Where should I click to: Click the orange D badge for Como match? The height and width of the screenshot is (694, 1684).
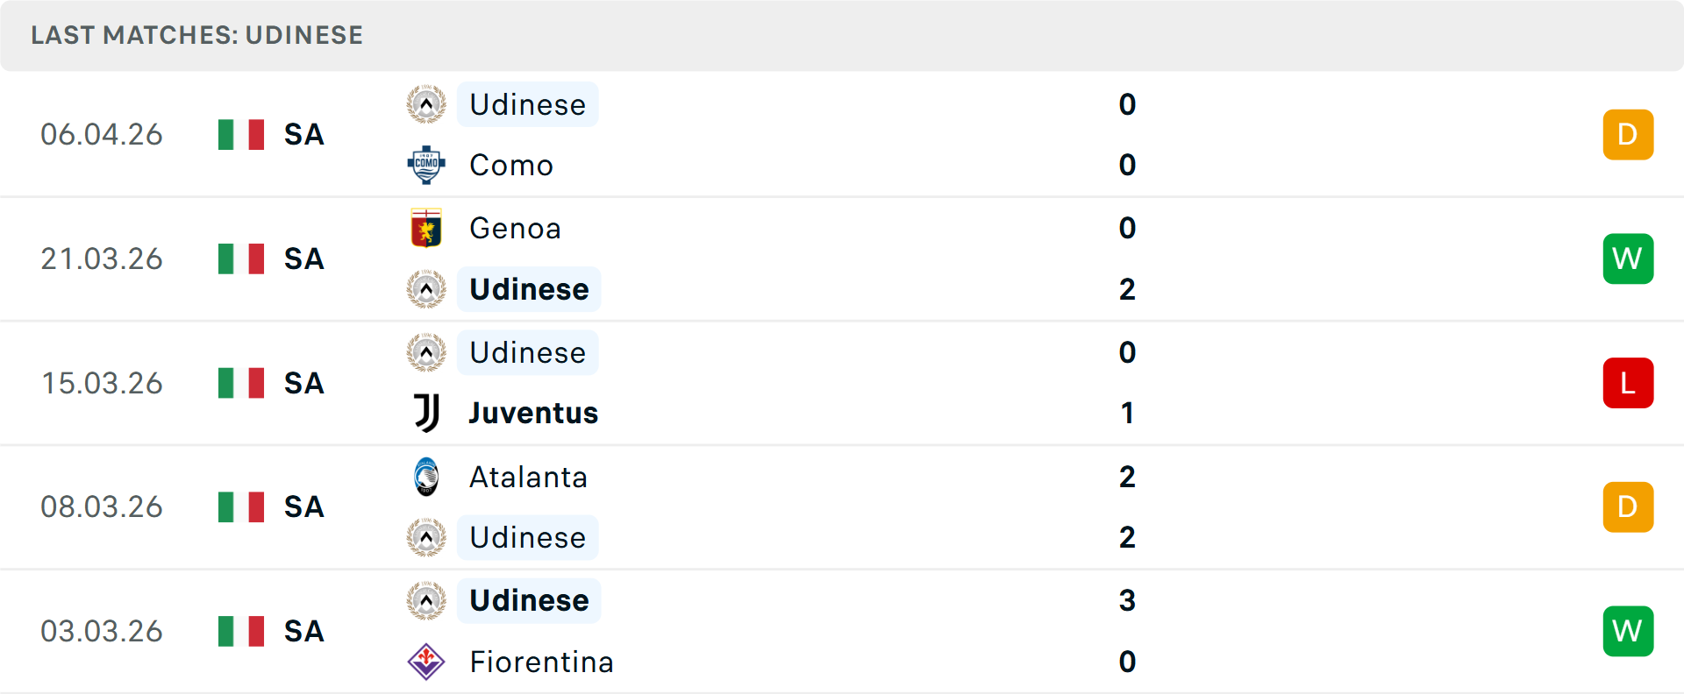click(x=1628, y=134)
